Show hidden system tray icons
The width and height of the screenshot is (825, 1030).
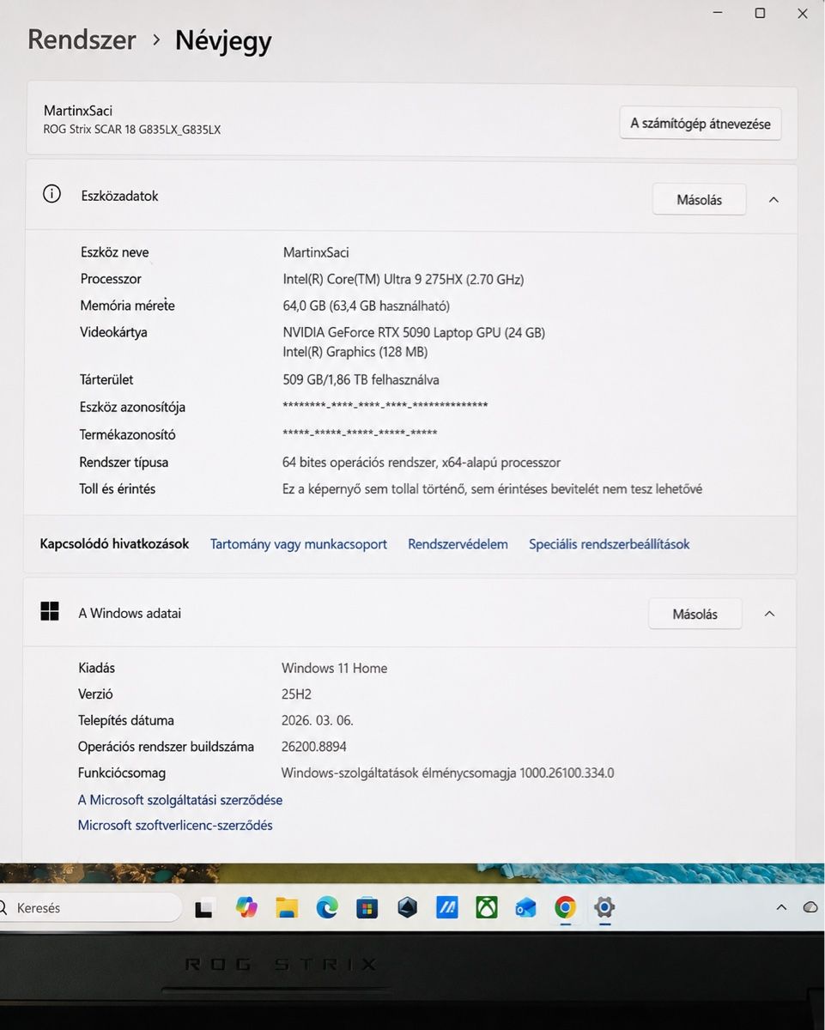coord(781,907)
